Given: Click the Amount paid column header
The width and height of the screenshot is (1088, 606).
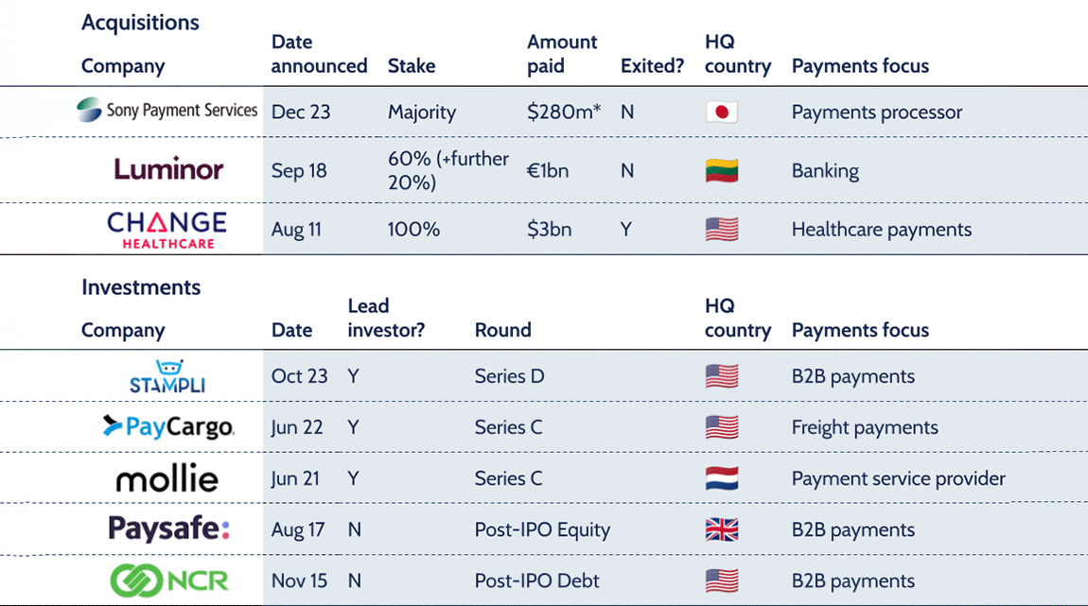Looking at the screenshot, I should [562, 54].
